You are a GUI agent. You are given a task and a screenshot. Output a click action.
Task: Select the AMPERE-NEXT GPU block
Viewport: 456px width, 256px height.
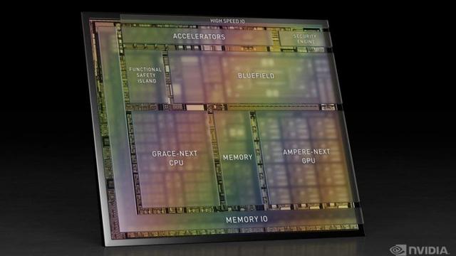(x=307, y=156)
